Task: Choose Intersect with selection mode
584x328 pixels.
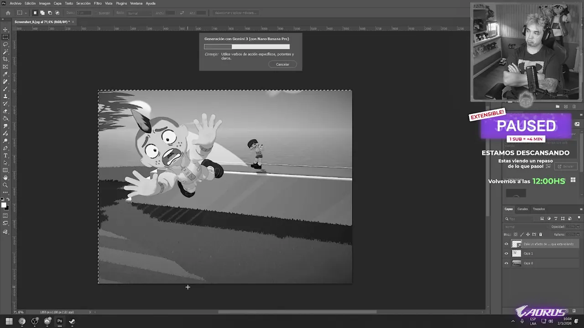Action: pyautogui.click(x=57, y=13)
